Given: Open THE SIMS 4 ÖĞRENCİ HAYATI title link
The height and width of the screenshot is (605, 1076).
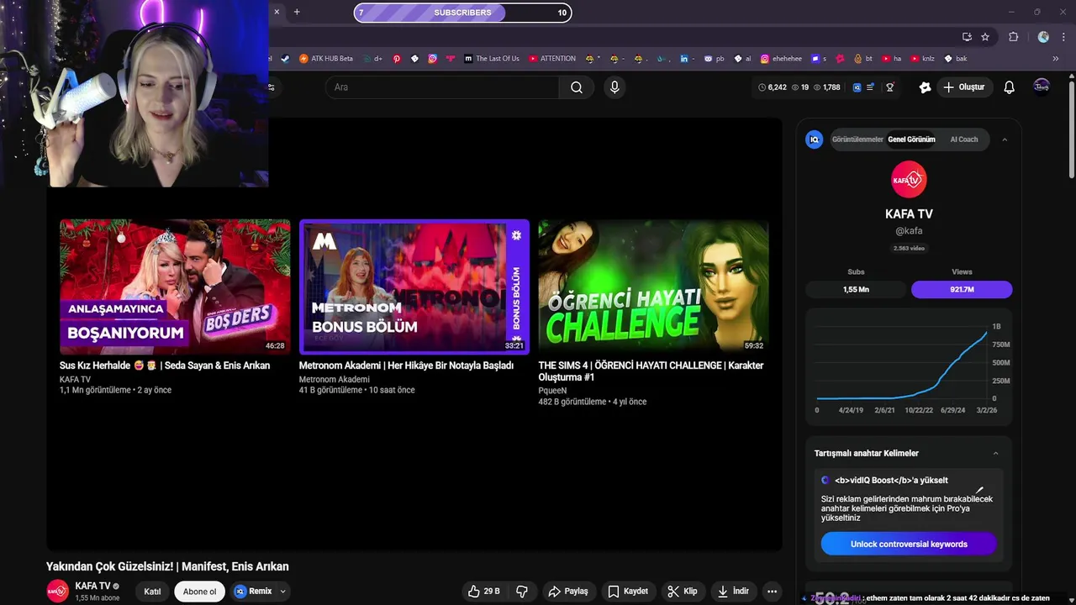Looking at the screenshot, I should click(651, 371).
